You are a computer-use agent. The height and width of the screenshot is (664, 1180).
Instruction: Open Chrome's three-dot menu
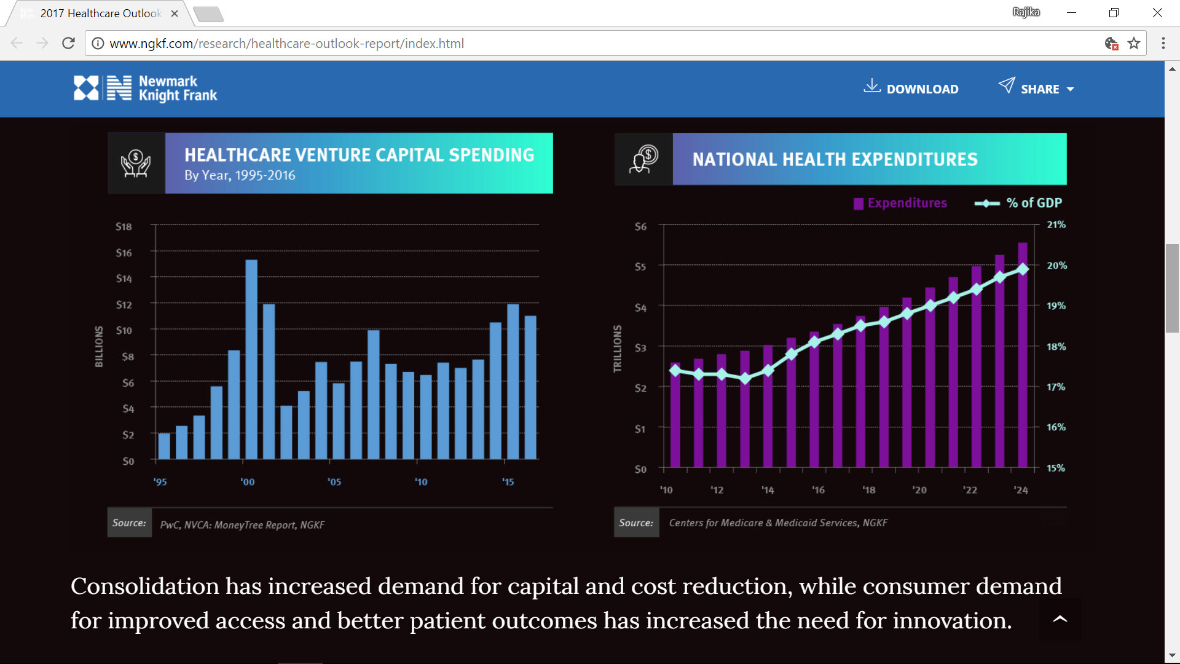[x=1163, y=44]
